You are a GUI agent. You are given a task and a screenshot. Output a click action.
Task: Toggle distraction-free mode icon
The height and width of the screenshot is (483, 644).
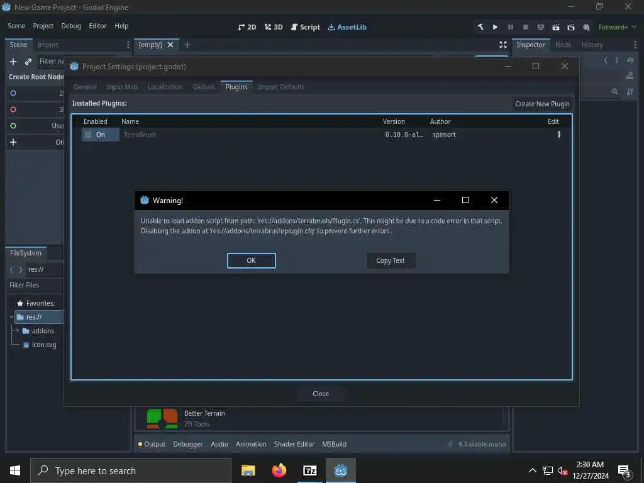point(503,45)
